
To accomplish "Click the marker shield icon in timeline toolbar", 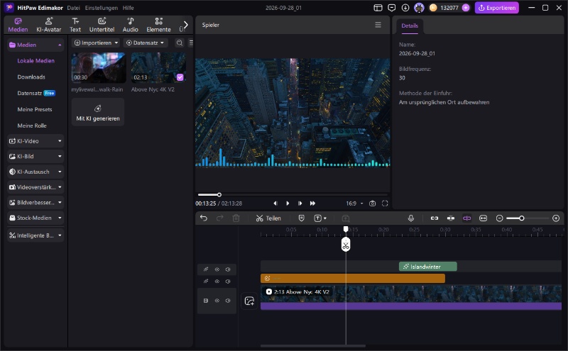I will 301,218.
